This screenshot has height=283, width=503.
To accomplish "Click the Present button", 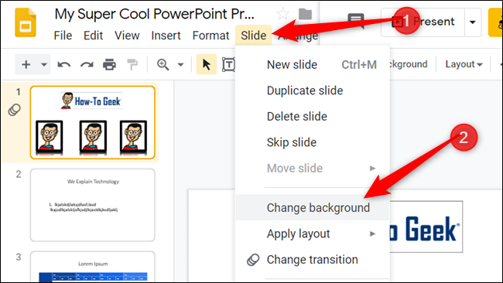I will [x=423, y=22].
